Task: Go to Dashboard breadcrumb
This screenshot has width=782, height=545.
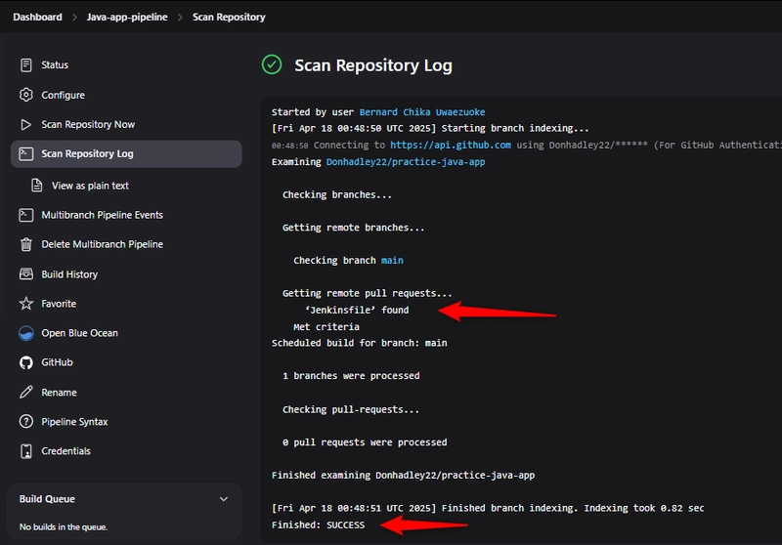Action: (x=37, y=17)
